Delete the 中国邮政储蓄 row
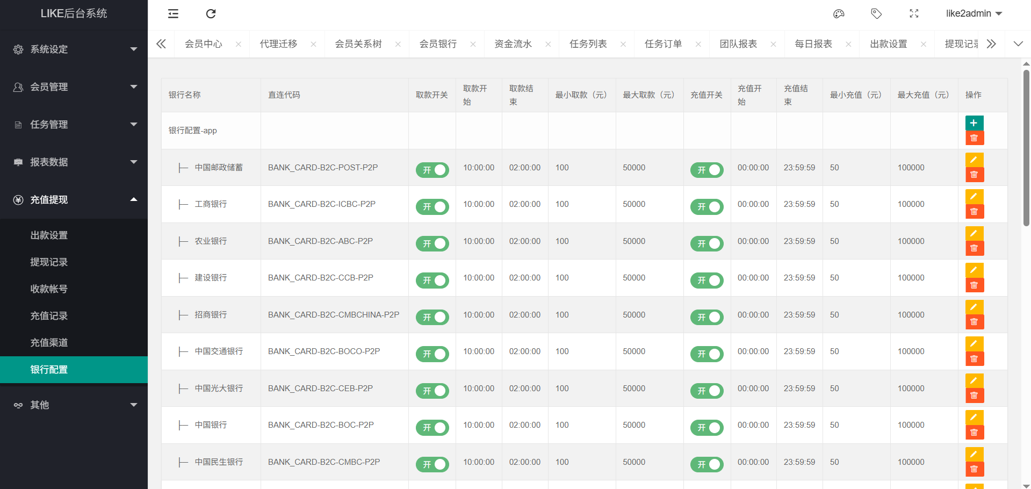Image resolution: width=1031 pixels, height=489 pixels. coord(974,175)
